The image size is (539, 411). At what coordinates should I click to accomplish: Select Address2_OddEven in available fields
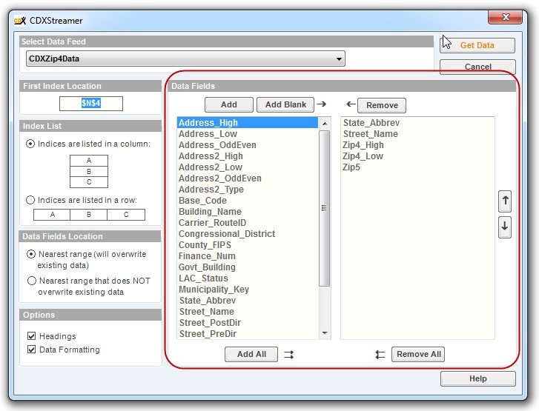[248, 178]
